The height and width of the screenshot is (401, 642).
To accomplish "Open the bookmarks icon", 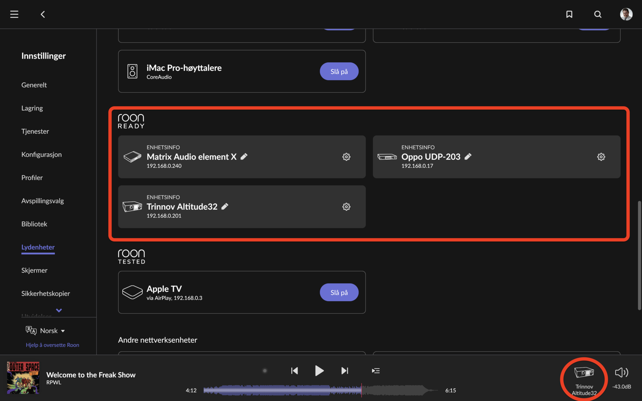I will [569, 14].
